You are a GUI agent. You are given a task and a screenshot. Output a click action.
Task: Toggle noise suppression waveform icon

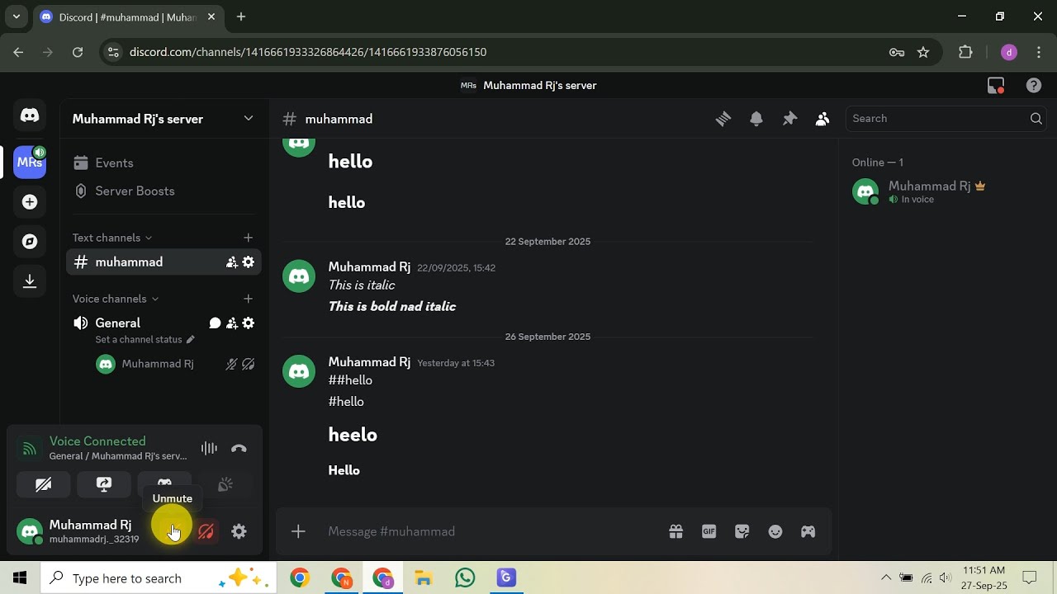(x=209, y=449)
